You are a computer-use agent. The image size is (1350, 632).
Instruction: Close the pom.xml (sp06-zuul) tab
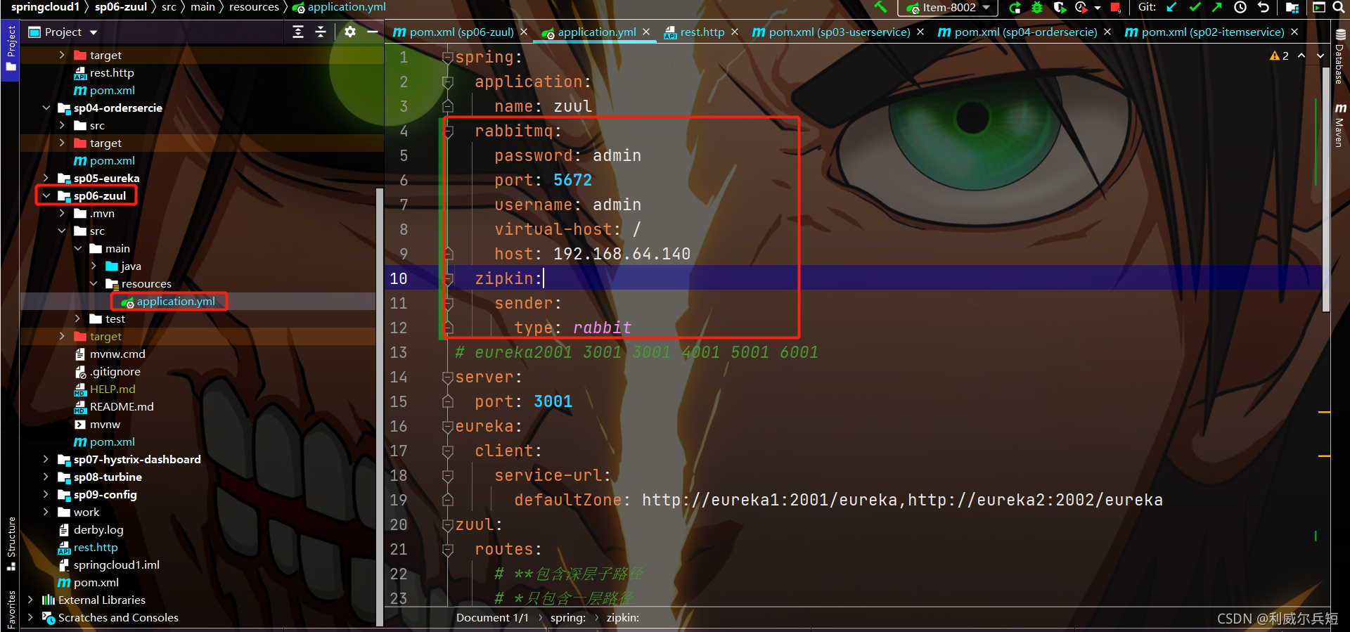pos(524,32)
